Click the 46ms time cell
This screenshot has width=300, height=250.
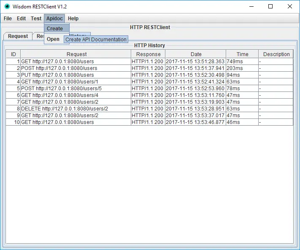tap(242, 122)
